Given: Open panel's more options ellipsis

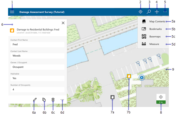Looking at the screenshot, I should click(x=62, y=100).
